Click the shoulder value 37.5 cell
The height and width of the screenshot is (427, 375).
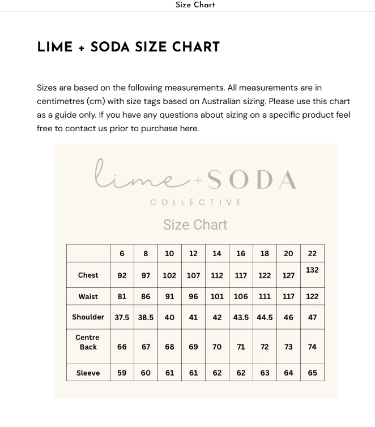pyautogui.click(x=122, y=317)
